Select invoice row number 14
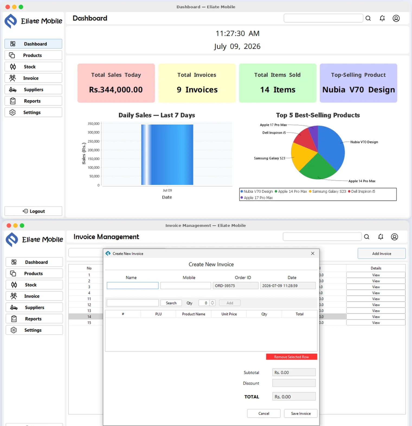Screen dimensions: 412x426 [x=89, y=317]
